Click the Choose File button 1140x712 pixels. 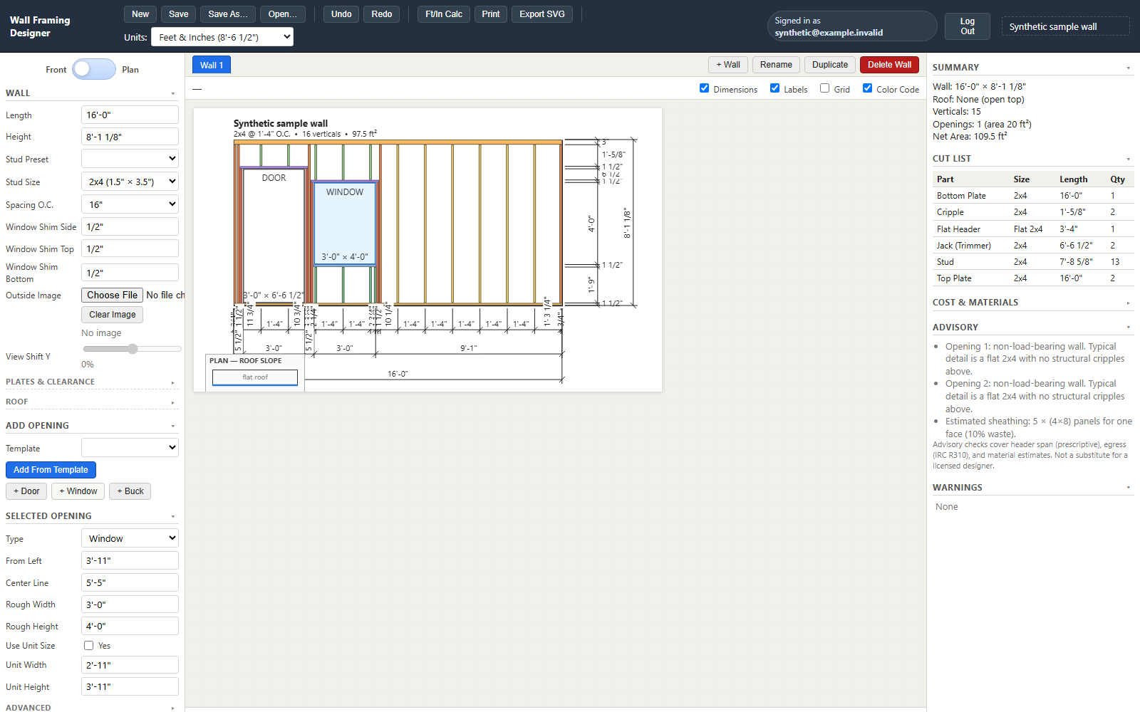tap(112, 295)
